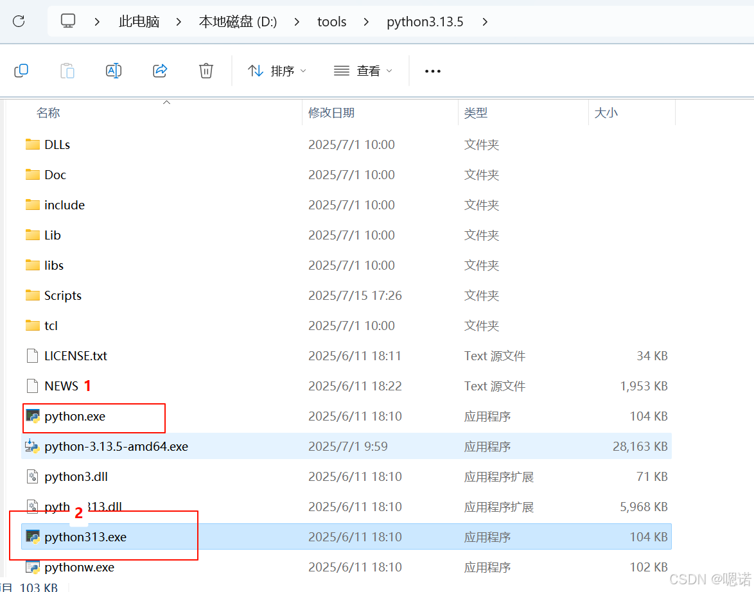Select the Doc folder name
This screenshot has height=592, width=754.
55,175
